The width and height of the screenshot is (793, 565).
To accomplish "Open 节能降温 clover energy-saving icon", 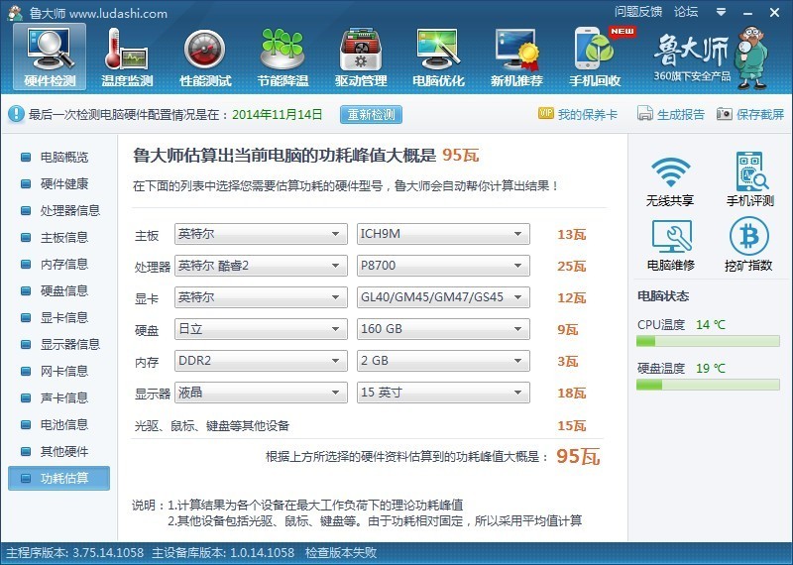I will pyautogui.click(x=283, y=56).
